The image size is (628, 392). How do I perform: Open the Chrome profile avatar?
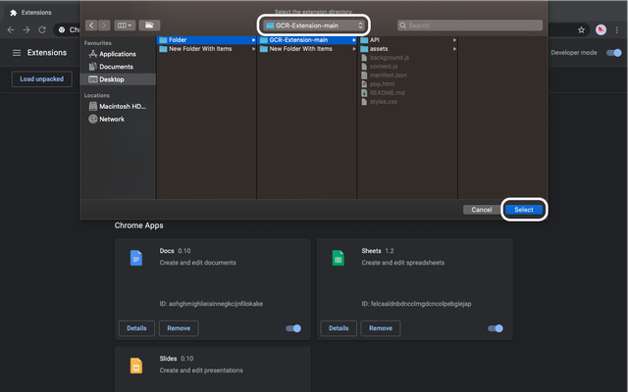[601, 29]
